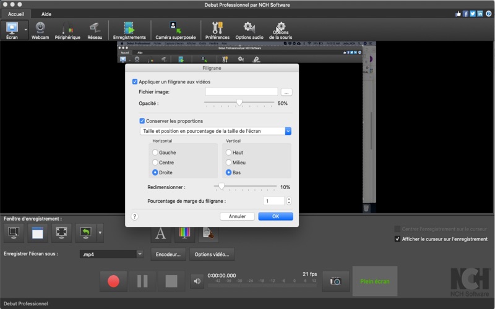Select window recording mode
Viewport: 495px width, 309px height.
click(x=38, y=233)
